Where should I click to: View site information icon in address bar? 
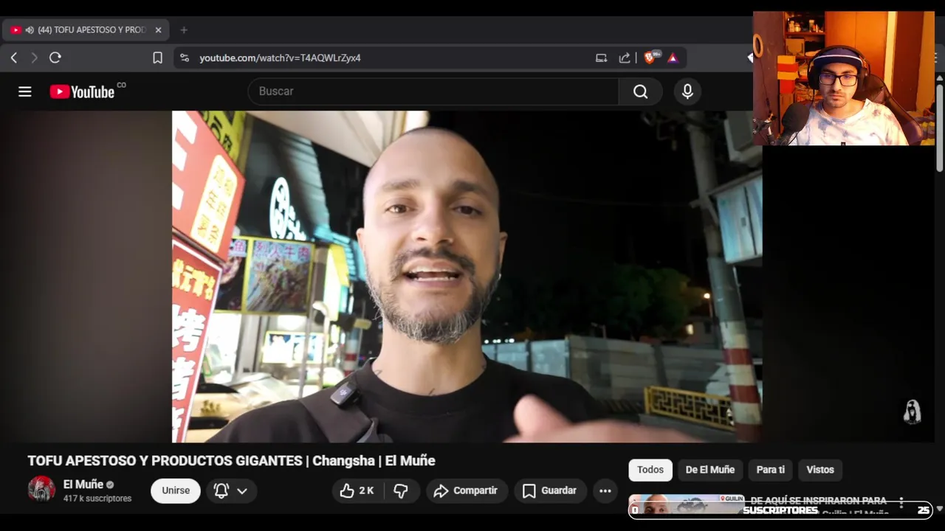tap(185, 58)
